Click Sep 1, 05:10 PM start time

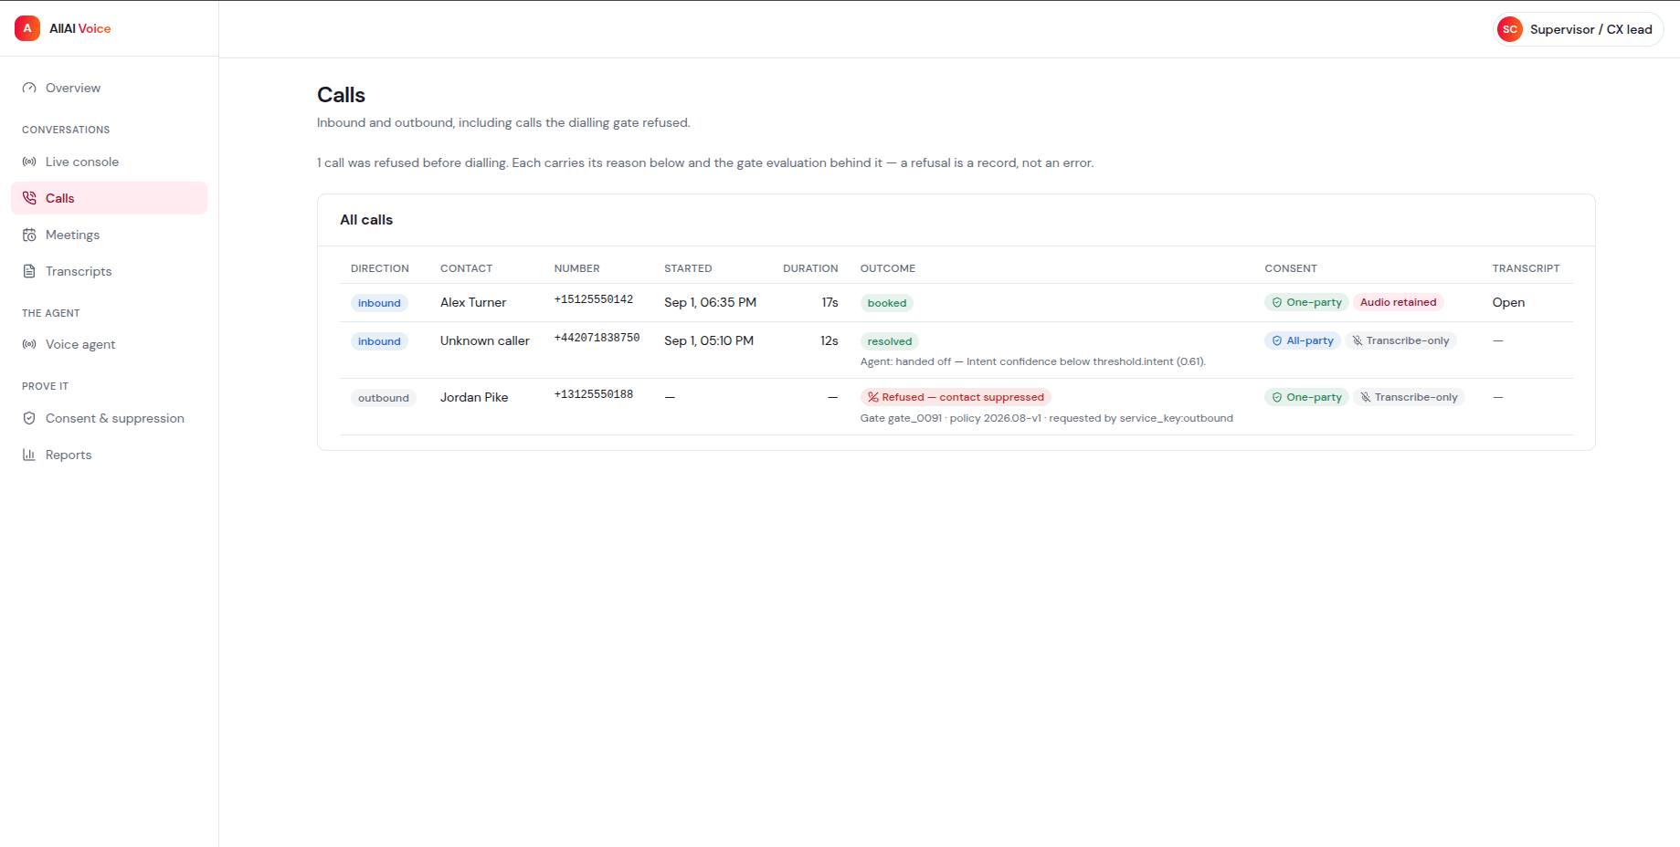point(709,340)
